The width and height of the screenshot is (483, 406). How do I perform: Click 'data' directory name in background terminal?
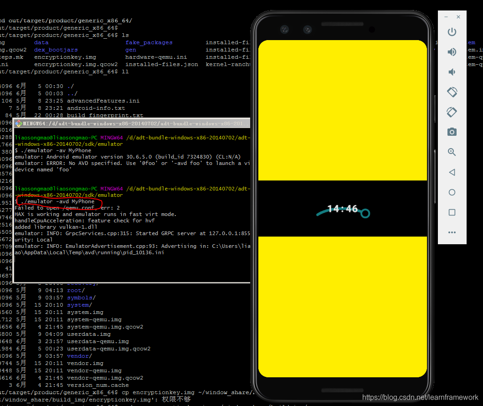(x=41, y=42)
